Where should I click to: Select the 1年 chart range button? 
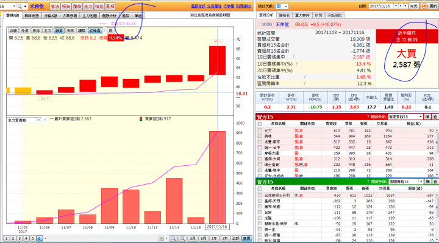(x=214, y=238)
